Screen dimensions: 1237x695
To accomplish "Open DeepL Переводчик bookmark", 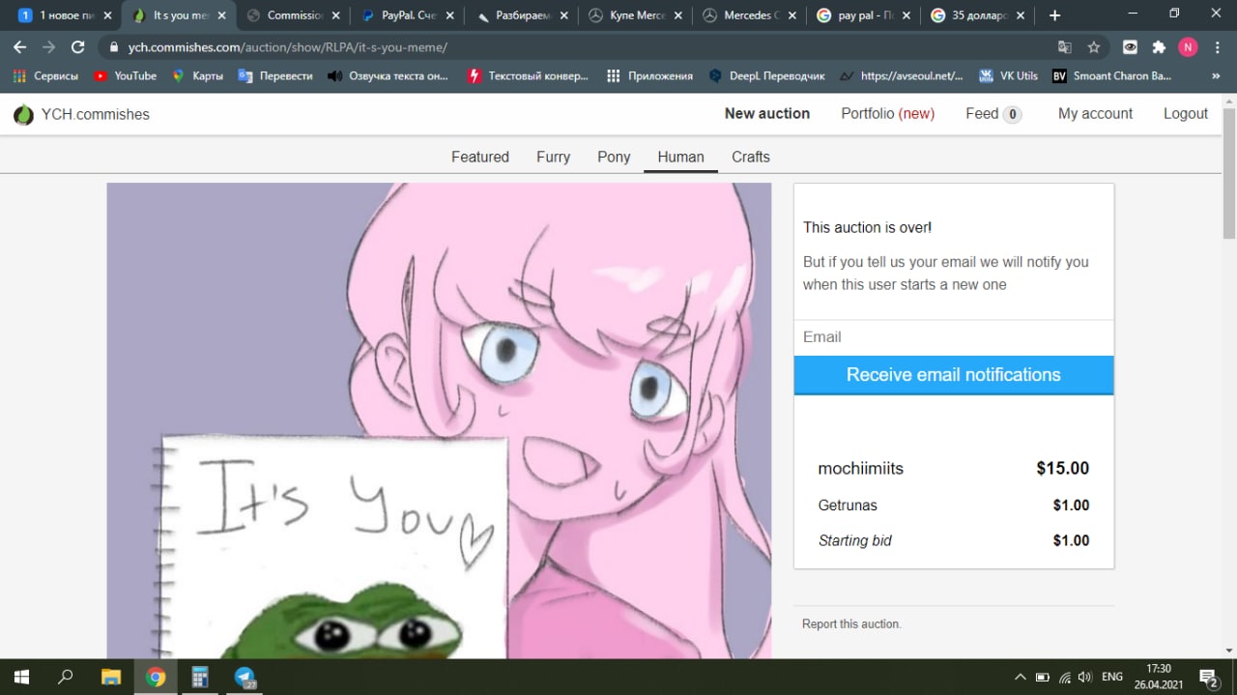I will coord(766,75).
